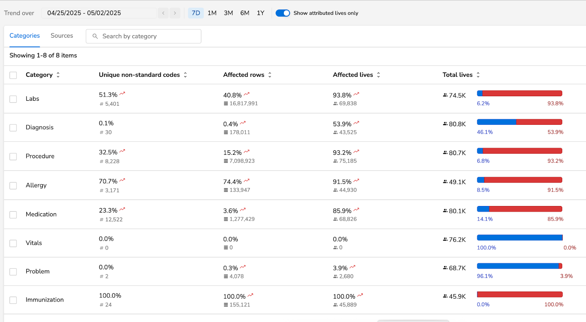Click Procedure affected lives value 93.2%

pos(342,153)
